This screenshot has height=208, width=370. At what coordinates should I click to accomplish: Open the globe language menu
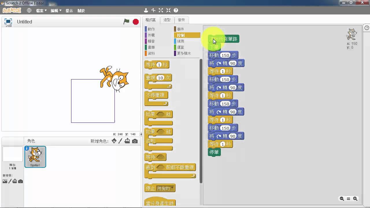pos(29,10)
